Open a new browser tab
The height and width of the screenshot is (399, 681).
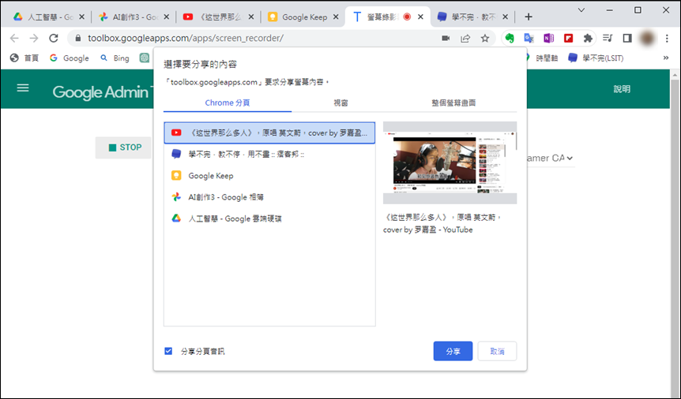[528, 17]
